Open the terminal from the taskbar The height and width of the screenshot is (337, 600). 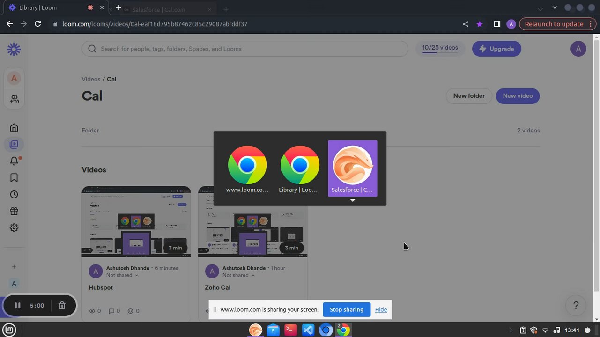[290, 330]
